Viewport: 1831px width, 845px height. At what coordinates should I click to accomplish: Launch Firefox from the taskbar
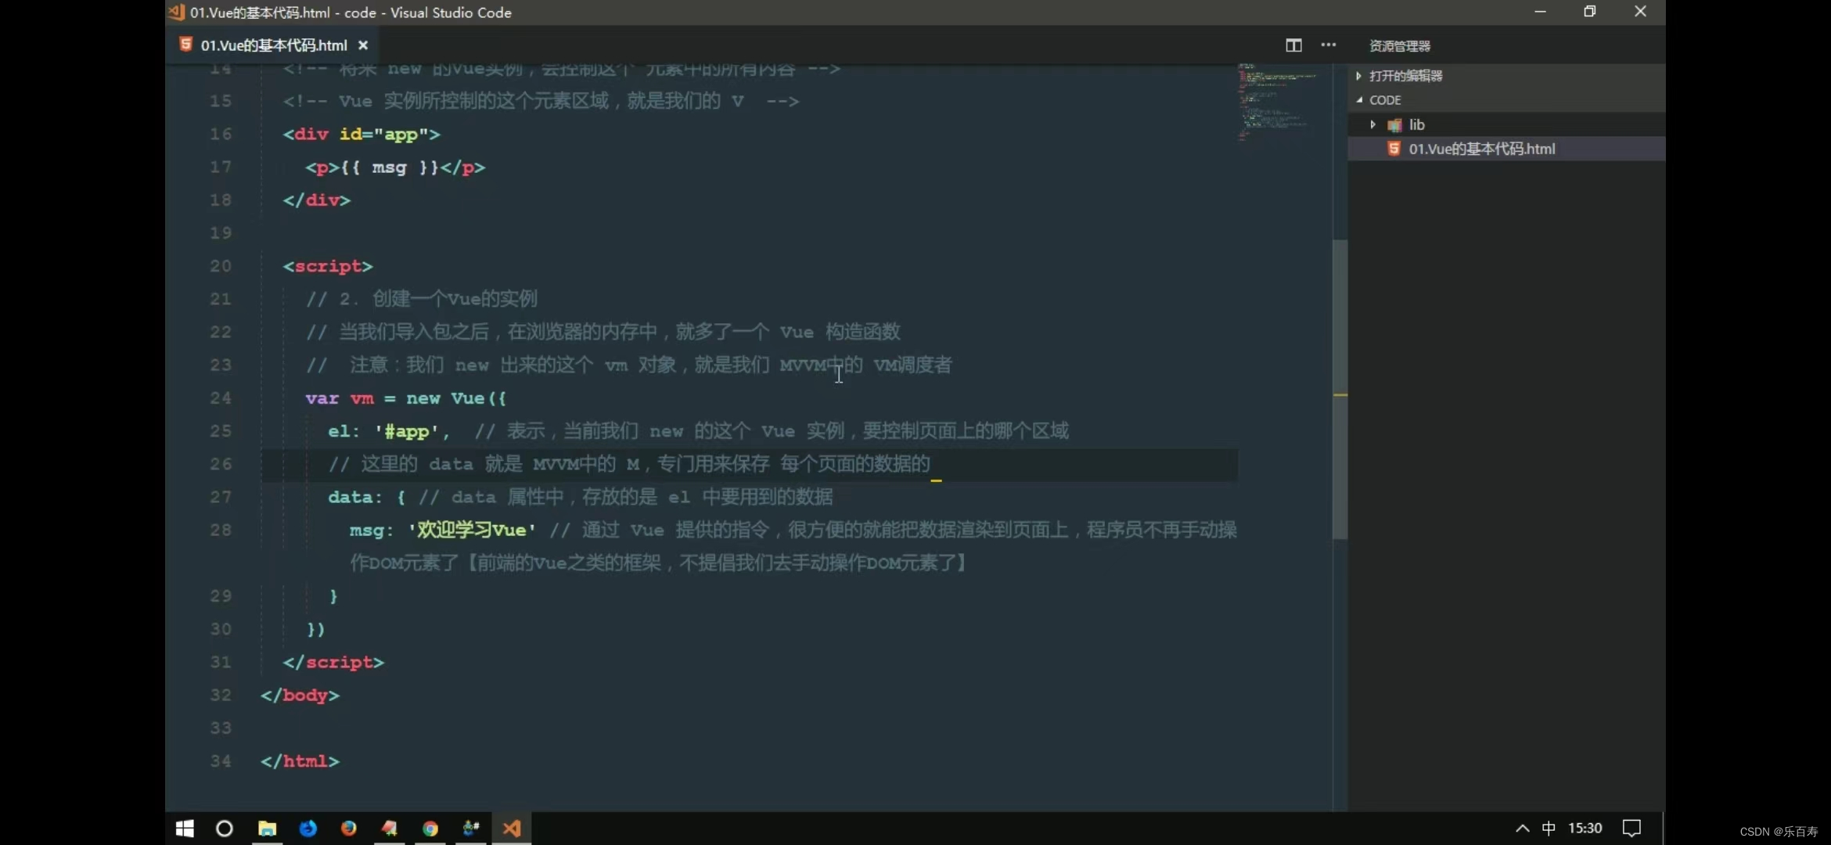coord(349,829)
